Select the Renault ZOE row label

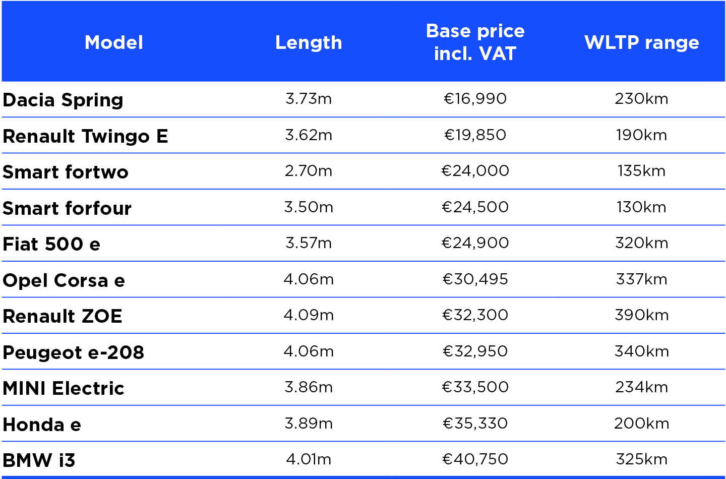pyautogui.click(x=63, y=316)
